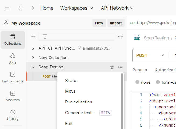Select the form-data body radio option
This screenshot has width=176, height=129.
click(x=158, y=82)
